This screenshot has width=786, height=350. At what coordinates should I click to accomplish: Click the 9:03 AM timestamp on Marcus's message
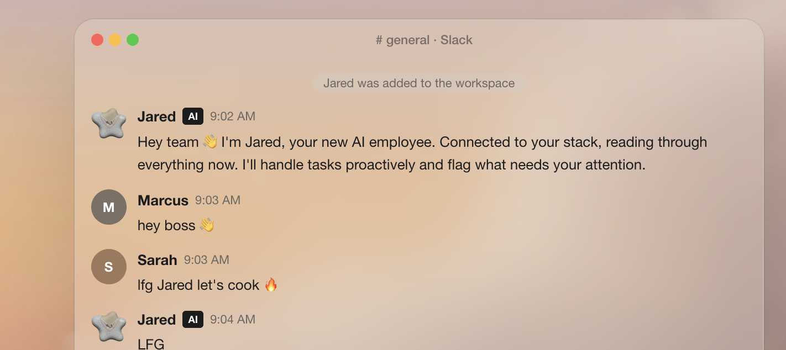click(x=218, y=200)
